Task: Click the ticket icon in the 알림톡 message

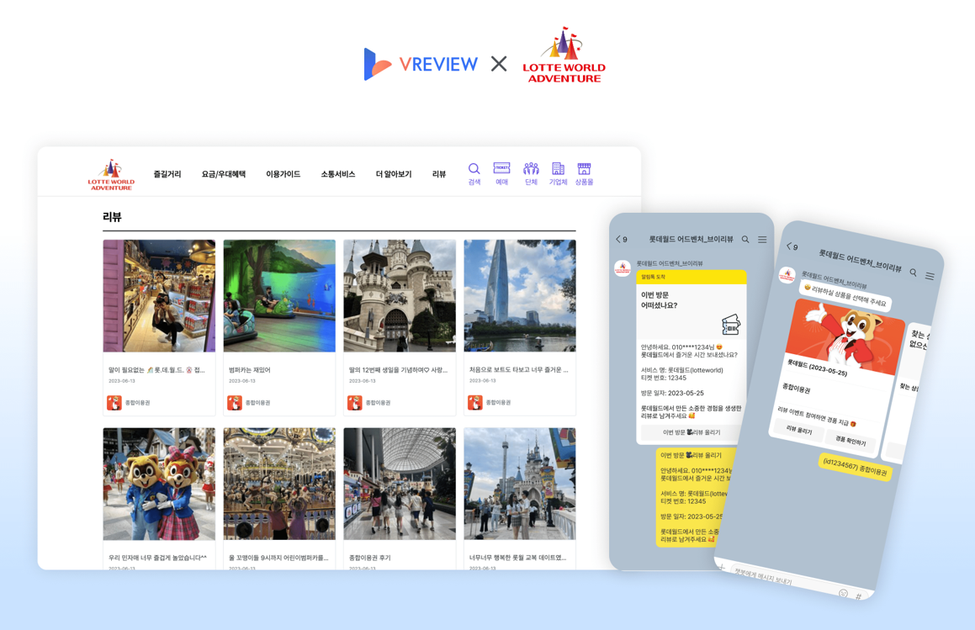Action: [x=731, y=325]
